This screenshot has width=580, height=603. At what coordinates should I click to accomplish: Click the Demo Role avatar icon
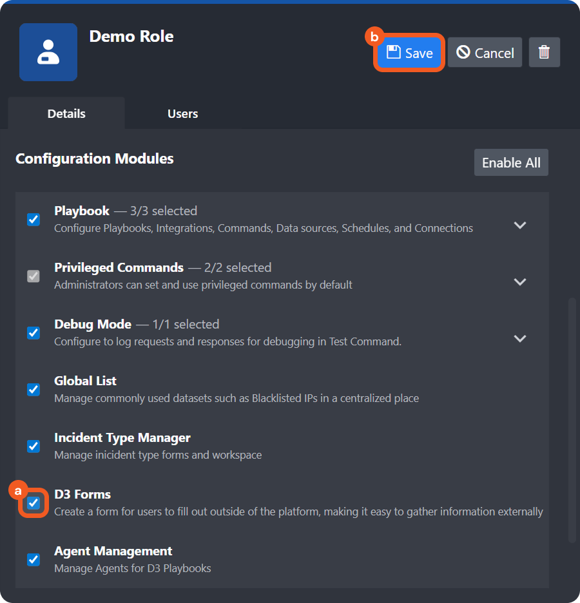pos(48,52)
